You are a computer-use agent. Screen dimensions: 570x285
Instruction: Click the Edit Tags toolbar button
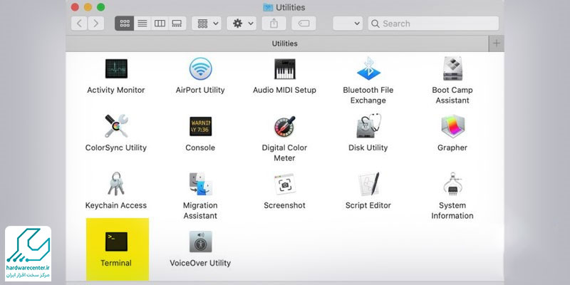click(x=304, y=24)
